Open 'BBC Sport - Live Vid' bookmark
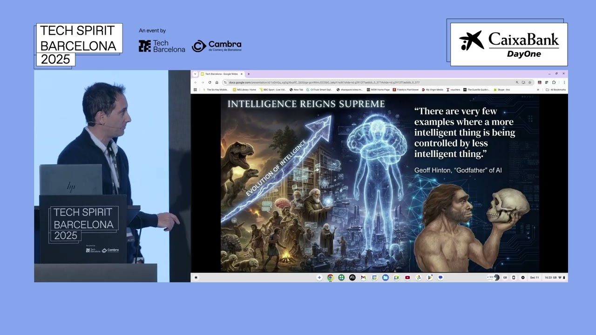 coord(272,89)
